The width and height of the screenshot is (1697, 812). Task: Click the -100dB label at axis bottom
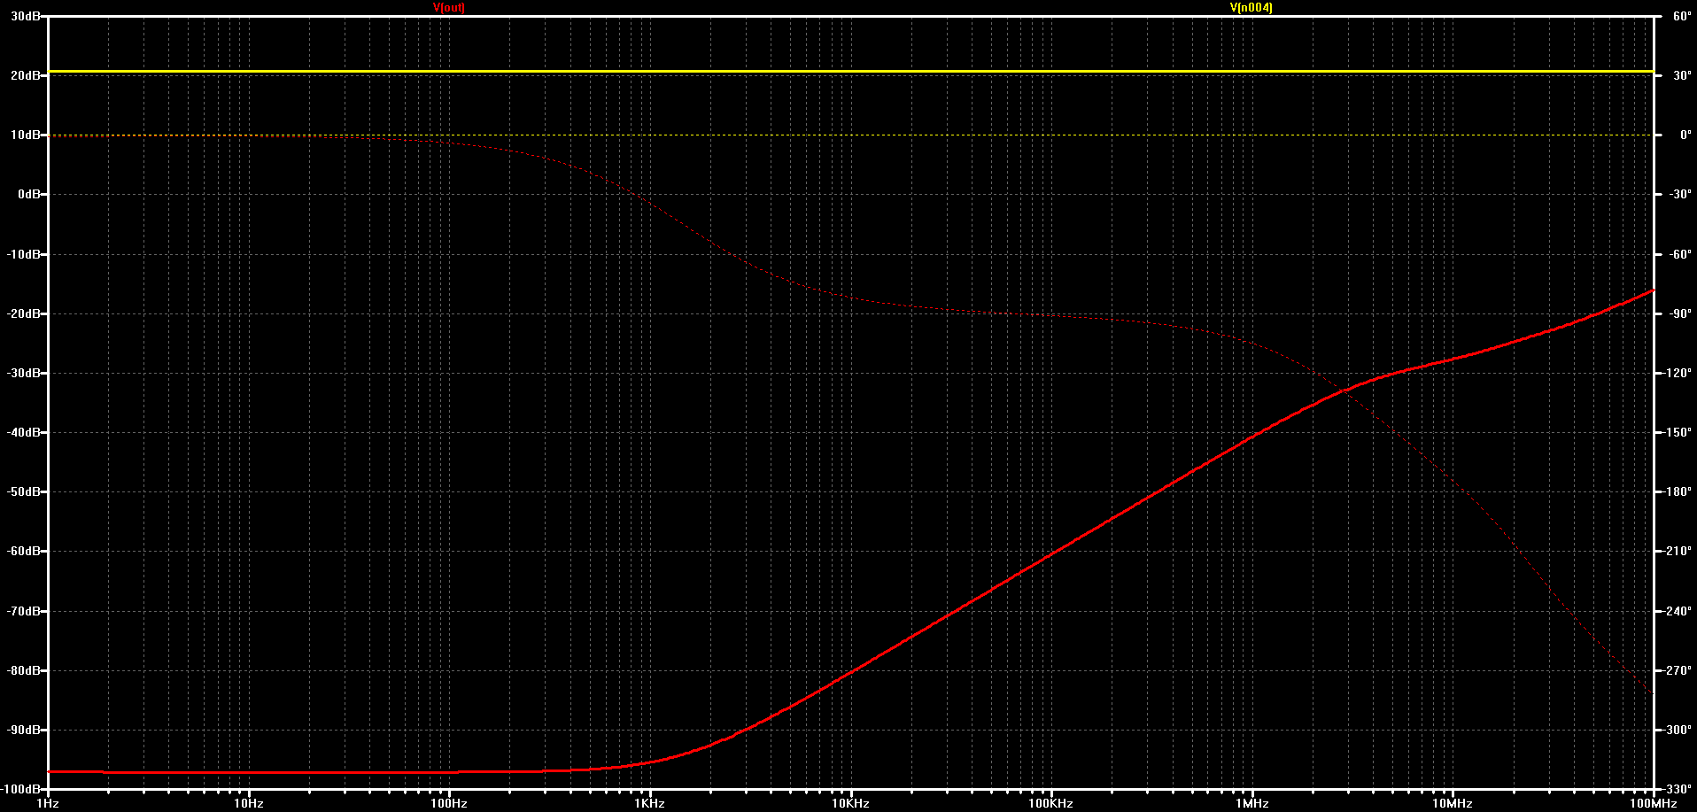coord(21,789)
